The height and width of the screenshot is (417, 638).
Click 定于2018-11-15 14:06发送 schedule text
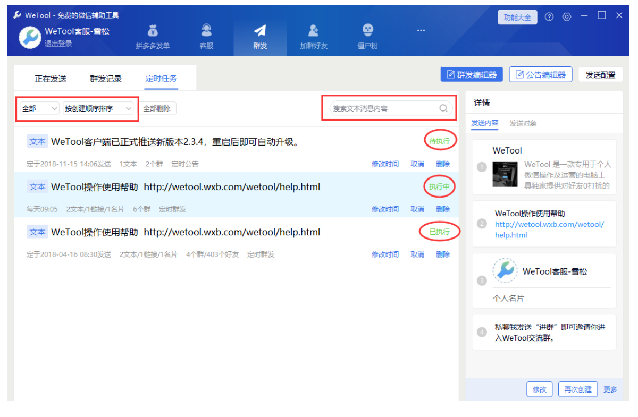69,164
